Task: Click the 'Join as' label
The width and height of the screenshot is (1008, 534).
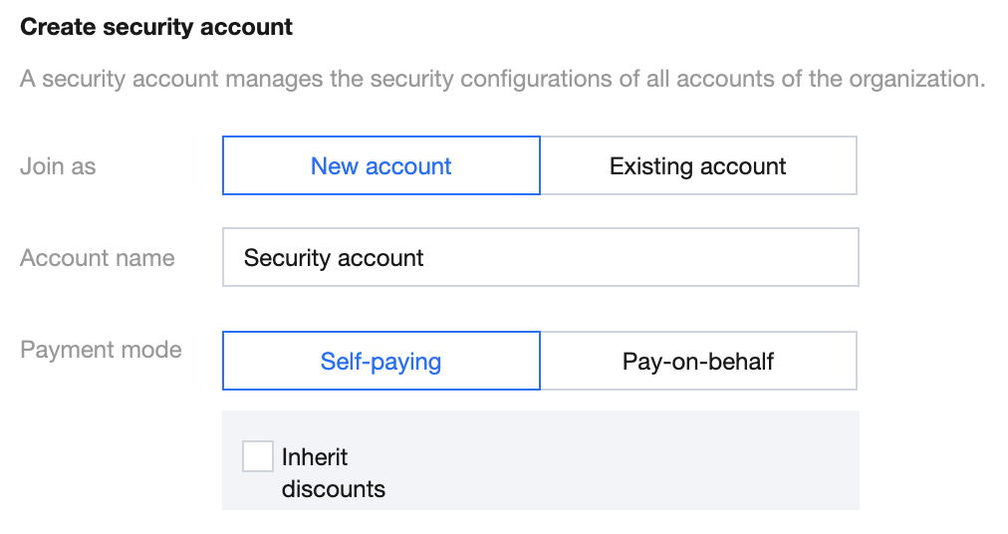Action: [x=58, y=166]
